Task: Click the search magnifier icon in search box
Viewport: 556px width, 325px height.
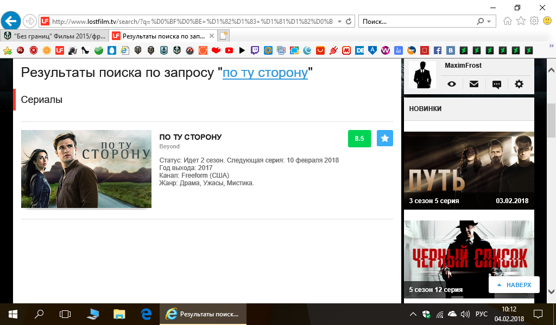Action: 480,21
